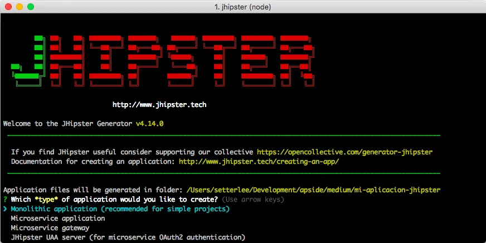Click the folder path ending mi-aplicacion-jhipster
Screen dimensions: 486x243
click(313, 190)
